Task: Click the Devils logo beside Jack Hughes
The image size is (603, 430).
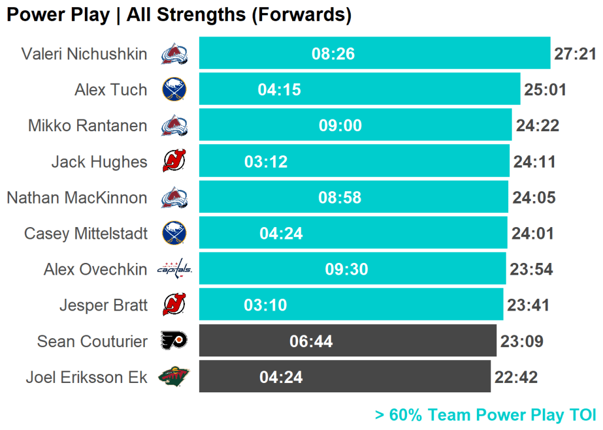Action: 174,162
